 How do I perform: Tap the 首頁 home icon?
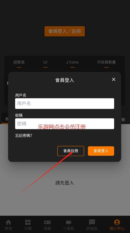coord(8,222)
